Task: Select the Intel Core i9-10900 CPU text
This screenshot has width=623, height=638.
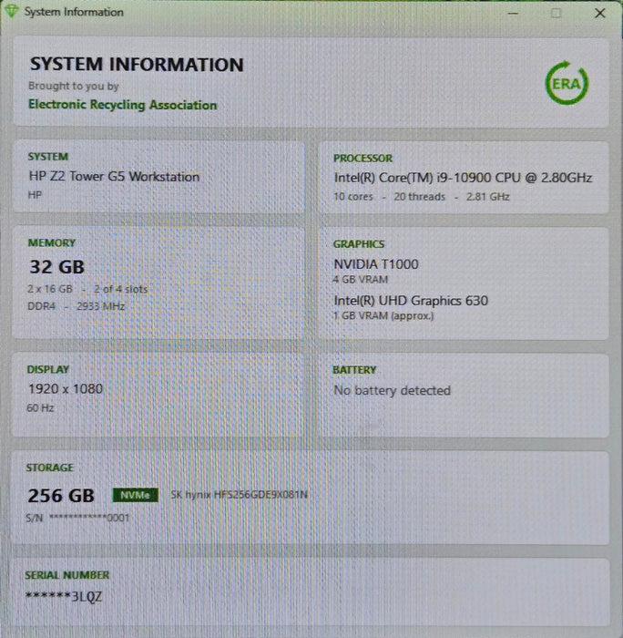Action: point(463,178)
